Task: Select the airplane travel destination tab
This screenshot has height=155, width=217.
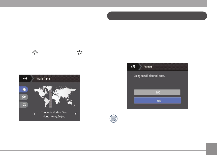Action: coord(24,97)
